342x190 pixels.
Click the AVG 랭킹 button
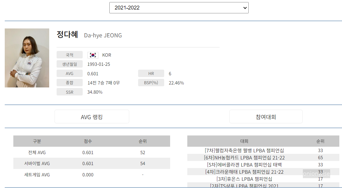pyautogui.click(x=92, y=116)
